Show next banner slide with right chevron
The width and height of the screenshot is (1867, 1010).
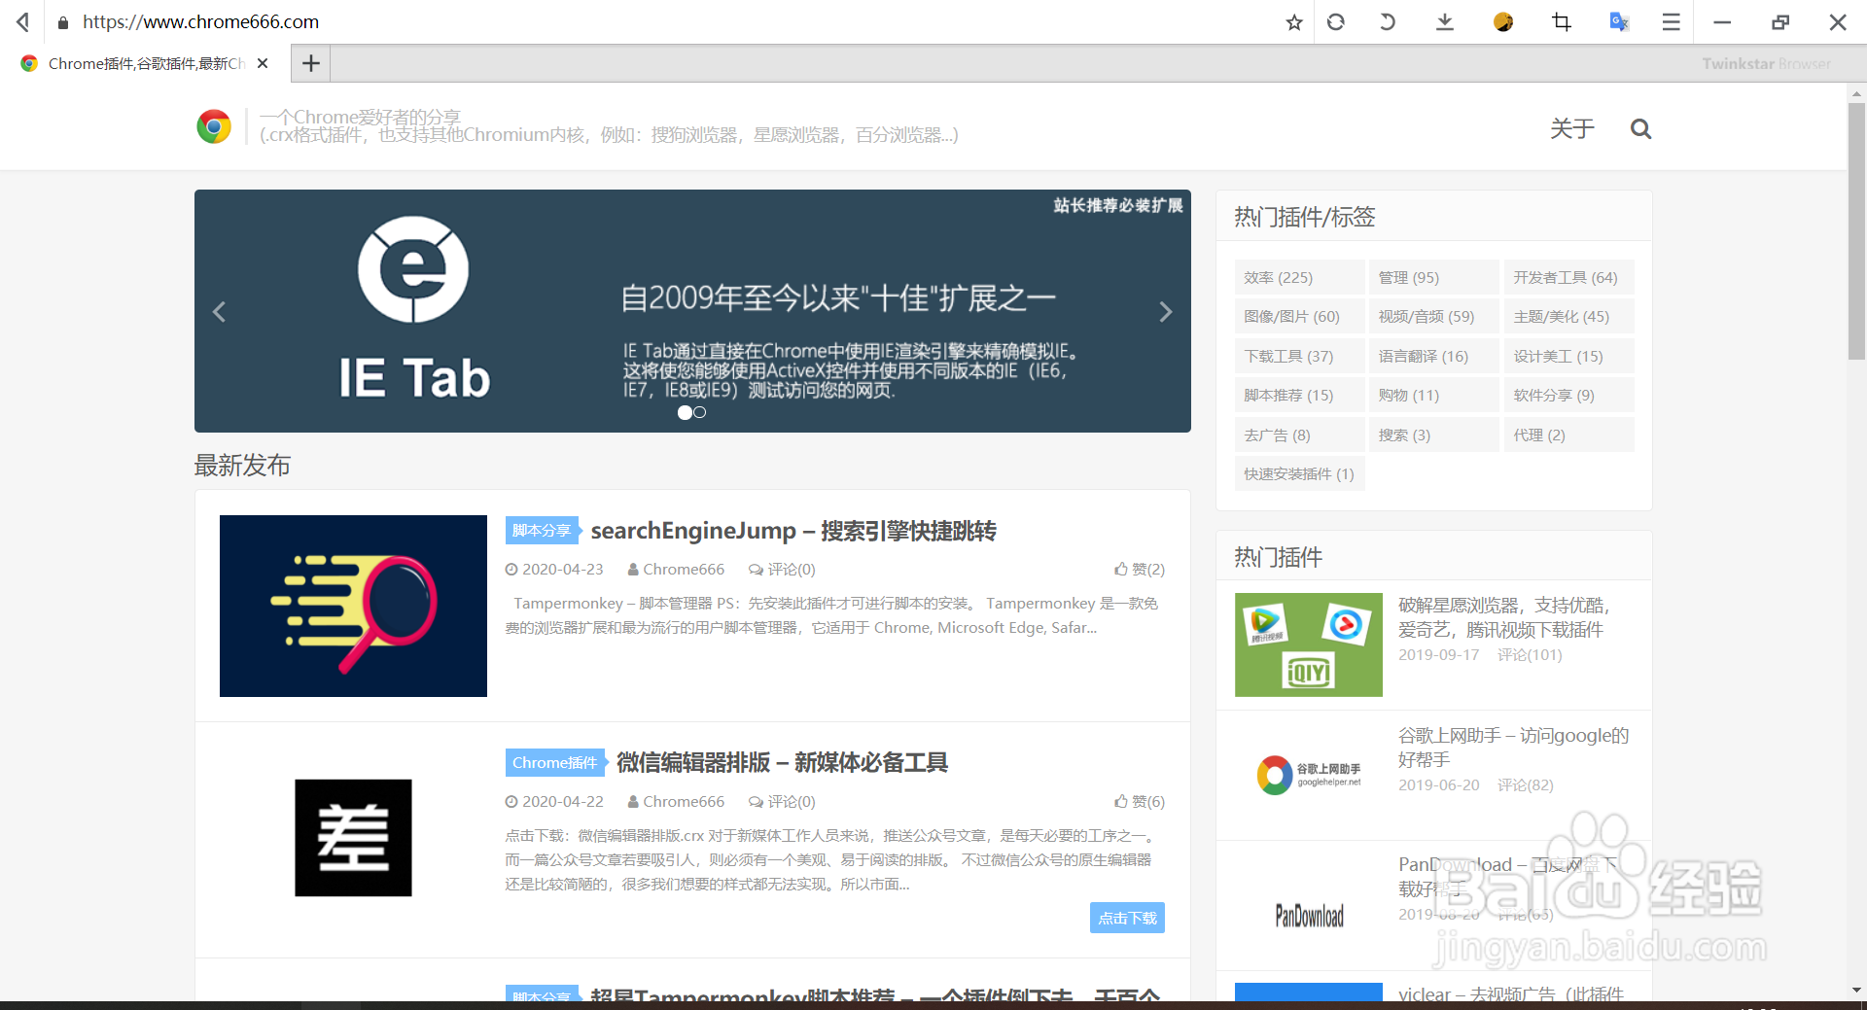[1166, 312]
